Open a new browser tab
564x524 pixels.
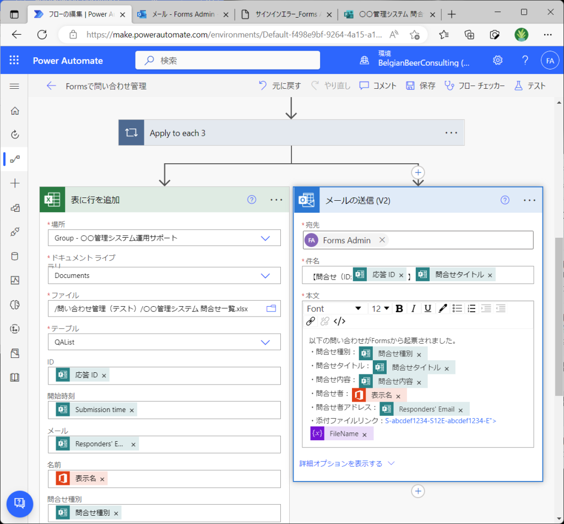(452, 14)
